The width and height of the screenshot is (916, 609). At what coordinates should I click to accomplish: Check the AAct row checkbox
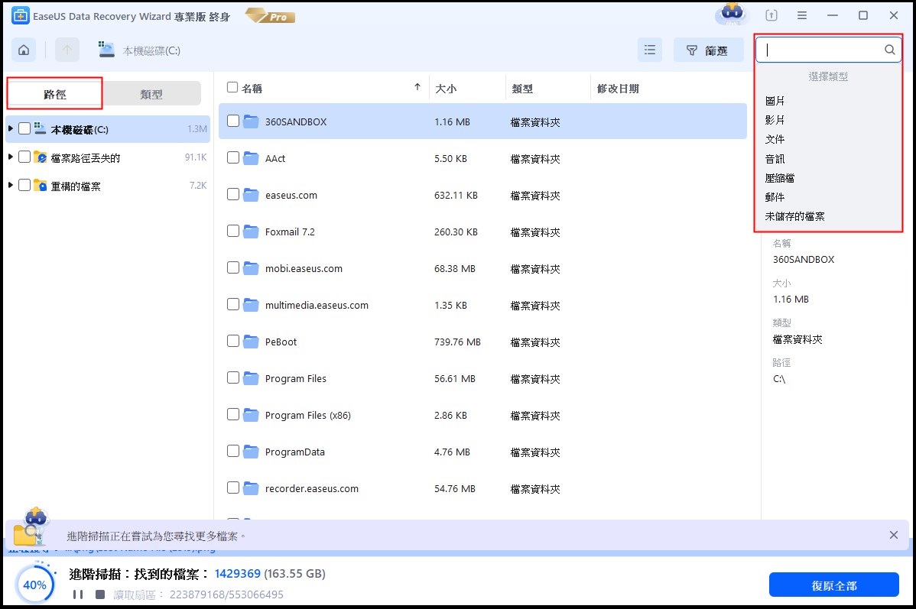233,157
